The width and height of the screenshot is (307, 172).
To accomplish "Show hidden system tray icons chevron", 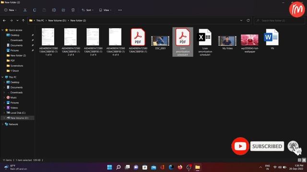I will [x=260, y=167].
